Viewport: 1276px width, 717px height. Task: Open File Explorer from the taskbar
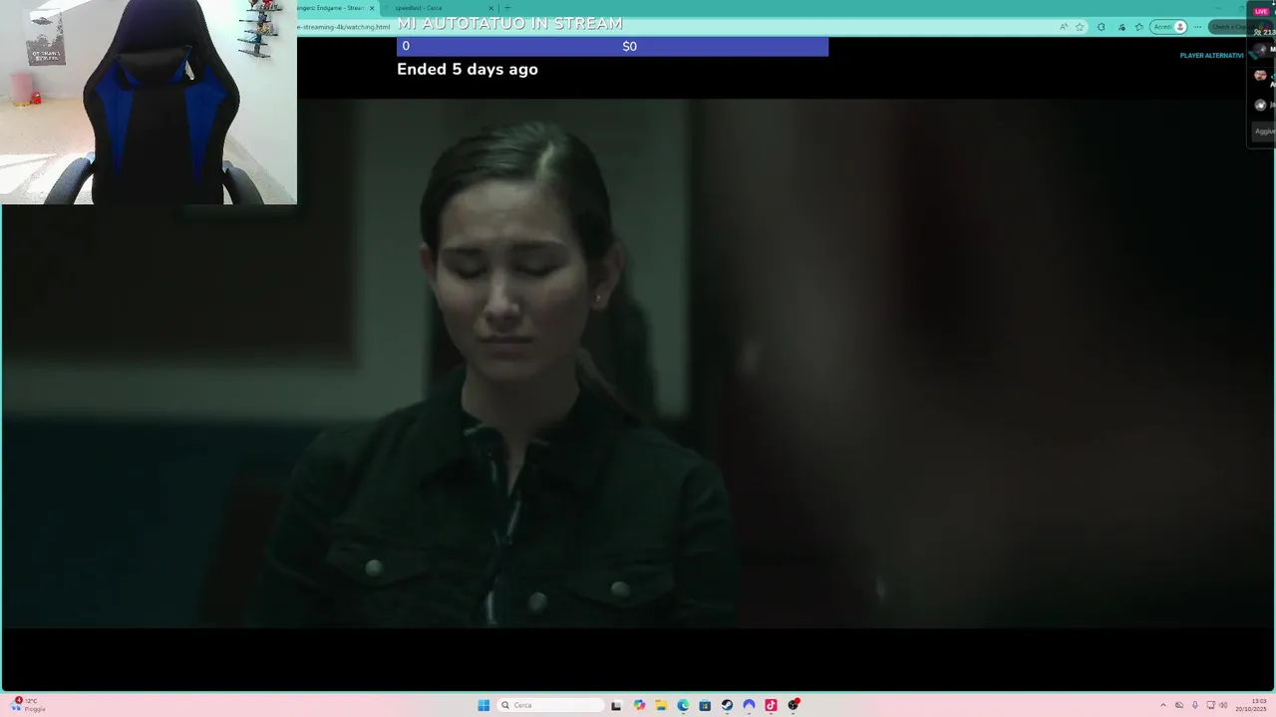661,705
